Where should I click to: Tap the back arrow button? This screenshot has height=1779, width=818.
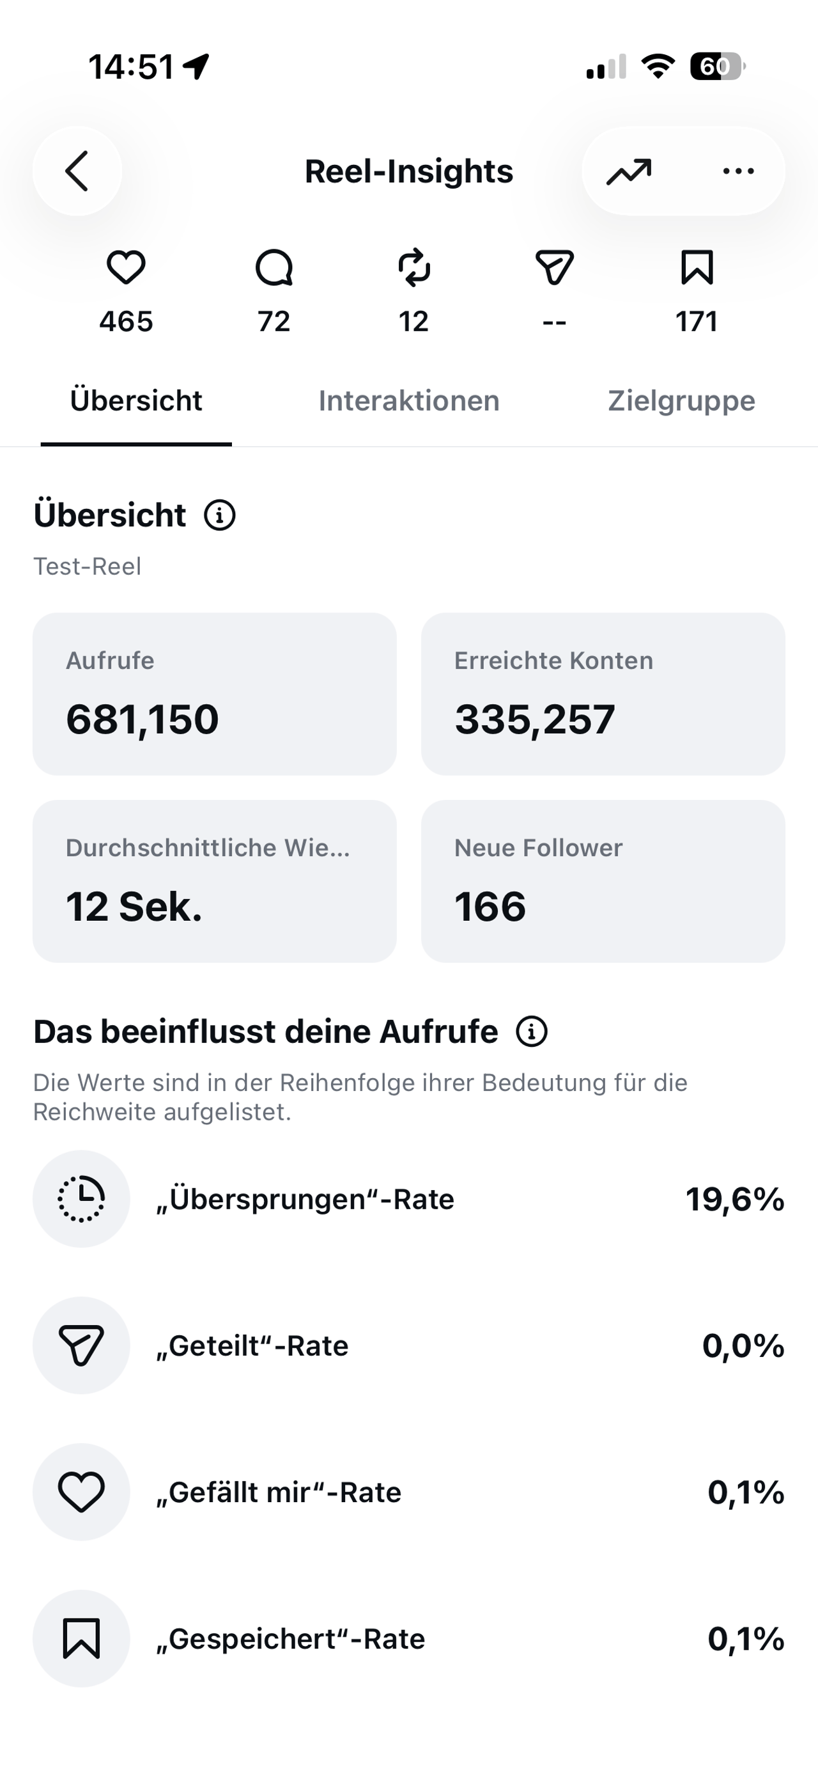click(x=77, y=171)
